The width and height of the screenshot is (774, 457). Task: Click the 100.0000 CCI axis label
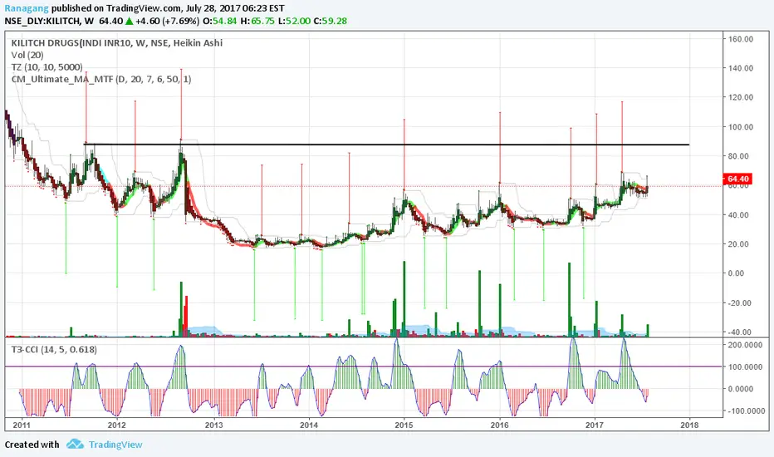(x=746, y=366)
